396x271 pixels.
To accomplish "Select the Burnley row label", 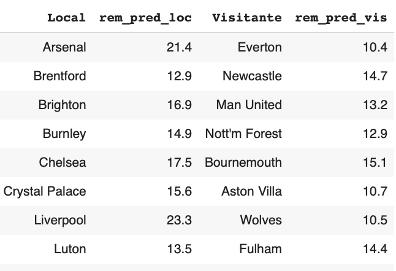I will click(64, 134).
